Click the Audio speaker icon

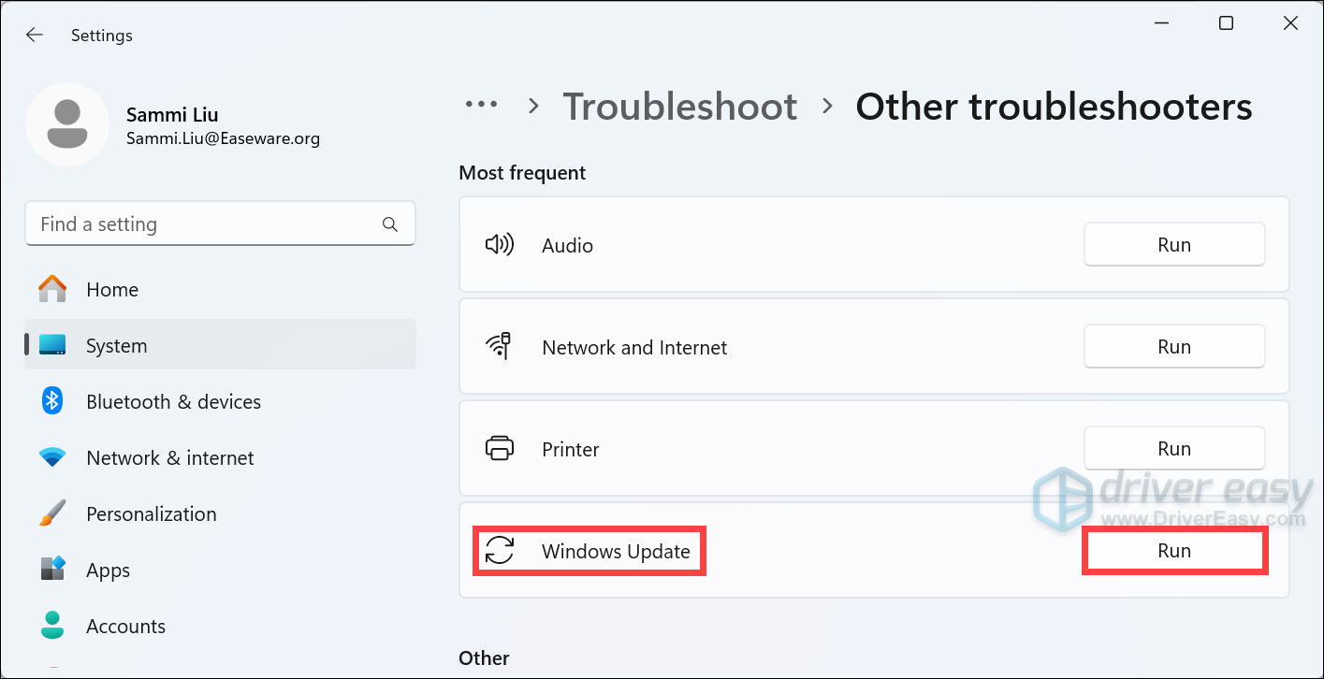coord(500,245)
